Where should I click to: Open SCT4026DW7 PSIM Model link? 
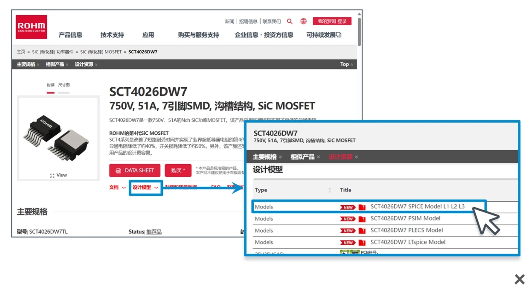(405, 219)
